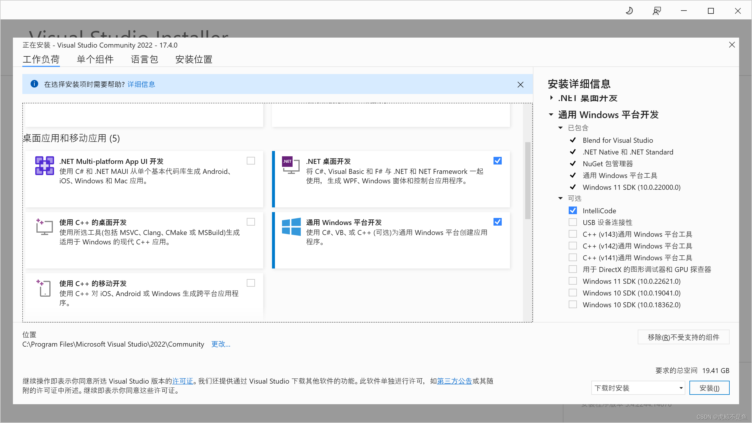Click 移除不受支持的组件 button
The width and height of the screenshot is (752, 423).
point(684,337)
